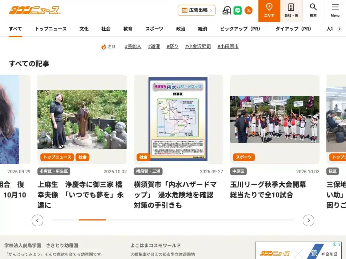Click the carousel progress bar
This screenshot has width=346, height=259.
coord(173,220)
